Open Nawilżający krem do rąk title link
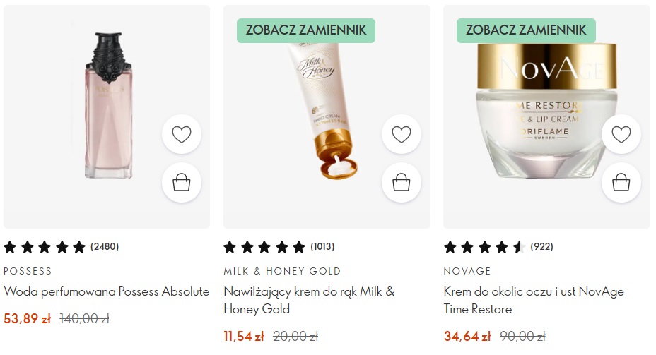 309,300
